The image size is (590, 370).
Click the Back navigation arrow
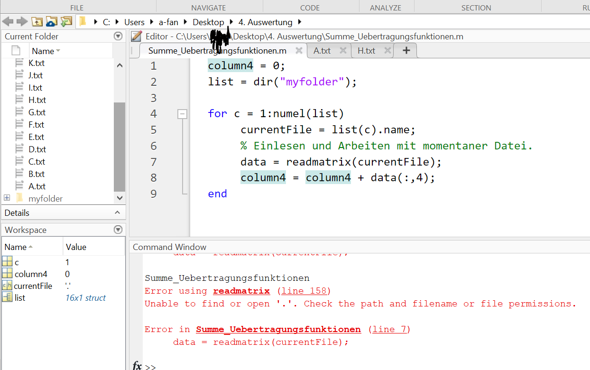(x=8, y=22)
